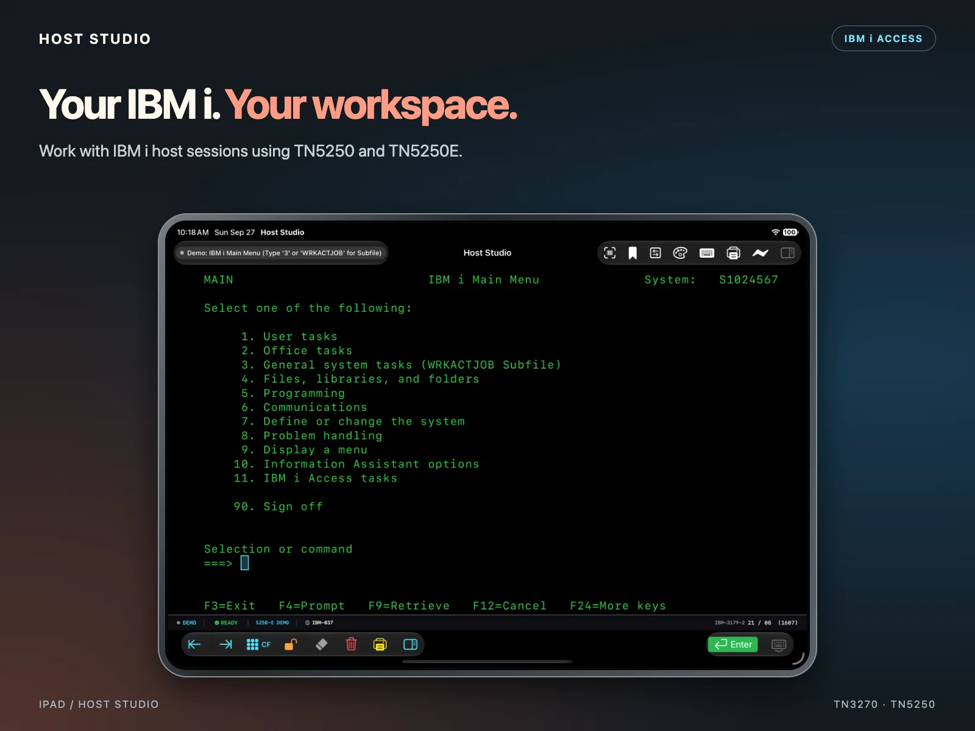Click F24=More keys
This screenshot has height=731, width=975.
(618, 606)
